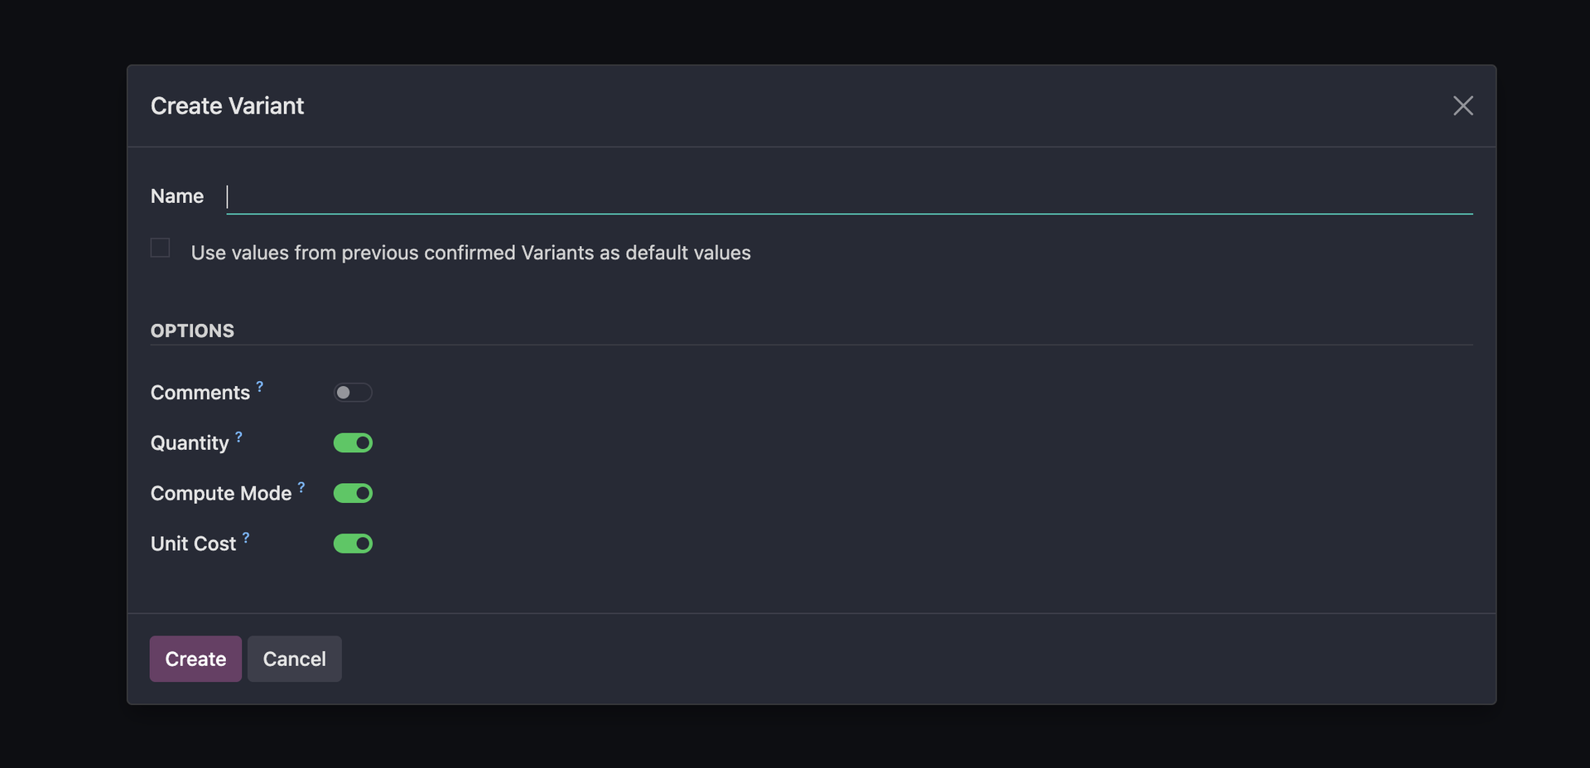Image resolution: width=1590 pixels, height=768 pixels.
Task: Click the Unit Cost help question mark
Action: point(246,538)
